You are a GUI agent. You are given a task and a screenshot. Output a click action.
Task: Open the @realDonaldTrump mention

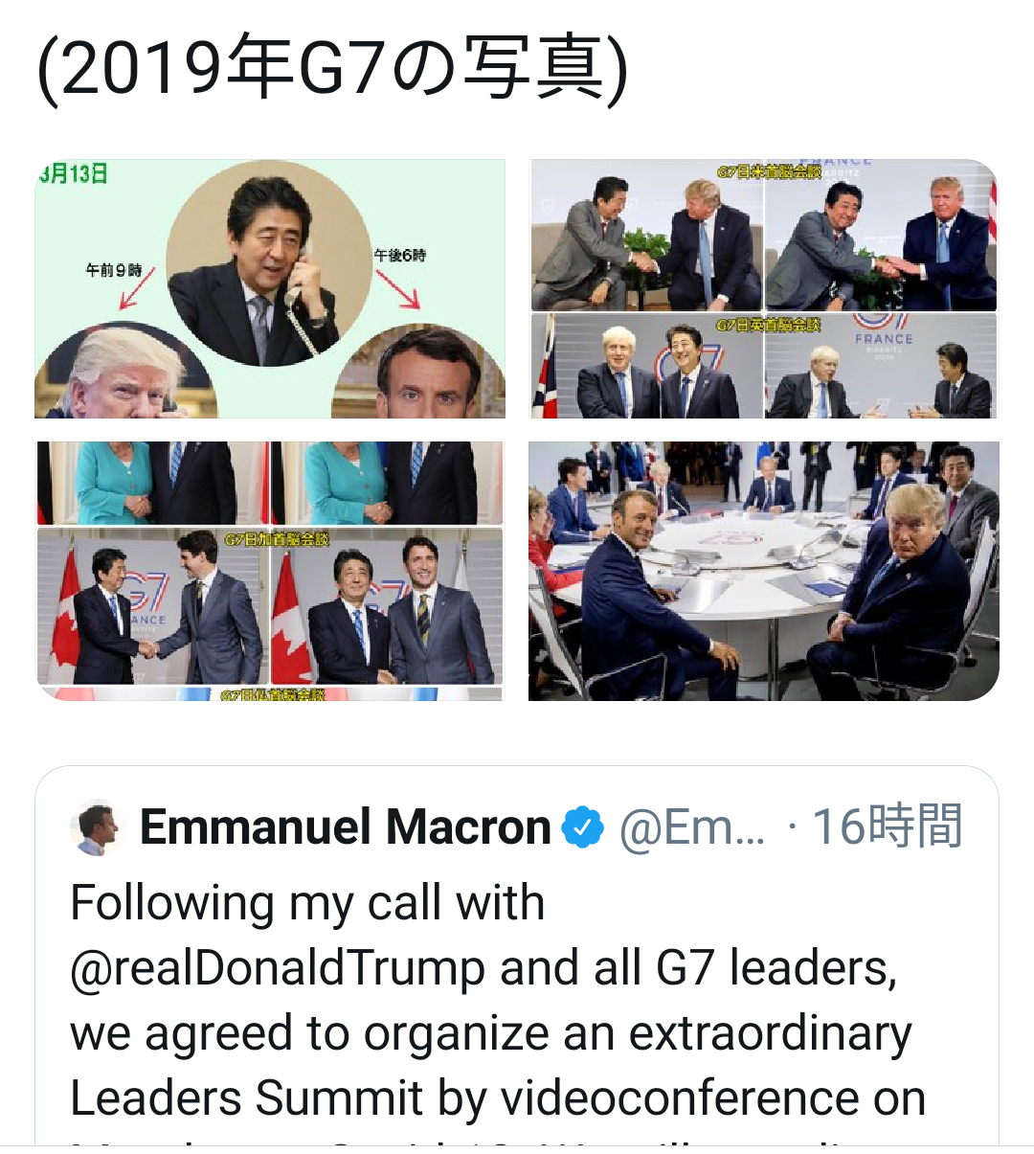278,968
